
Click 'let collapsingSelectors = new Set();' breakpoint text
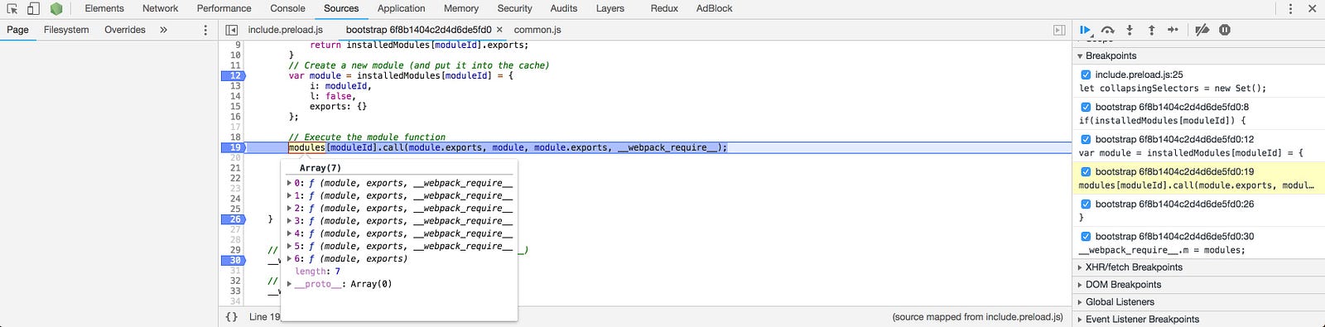1173,89
